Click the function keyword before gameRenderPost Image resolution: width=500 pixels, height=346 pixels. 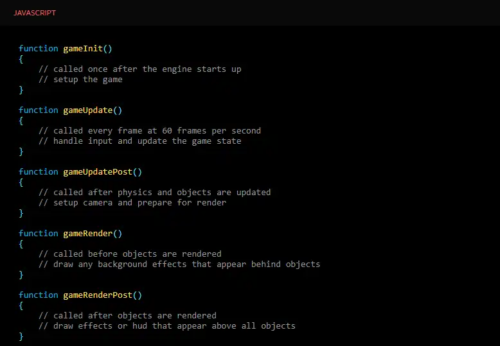(39, 295)
